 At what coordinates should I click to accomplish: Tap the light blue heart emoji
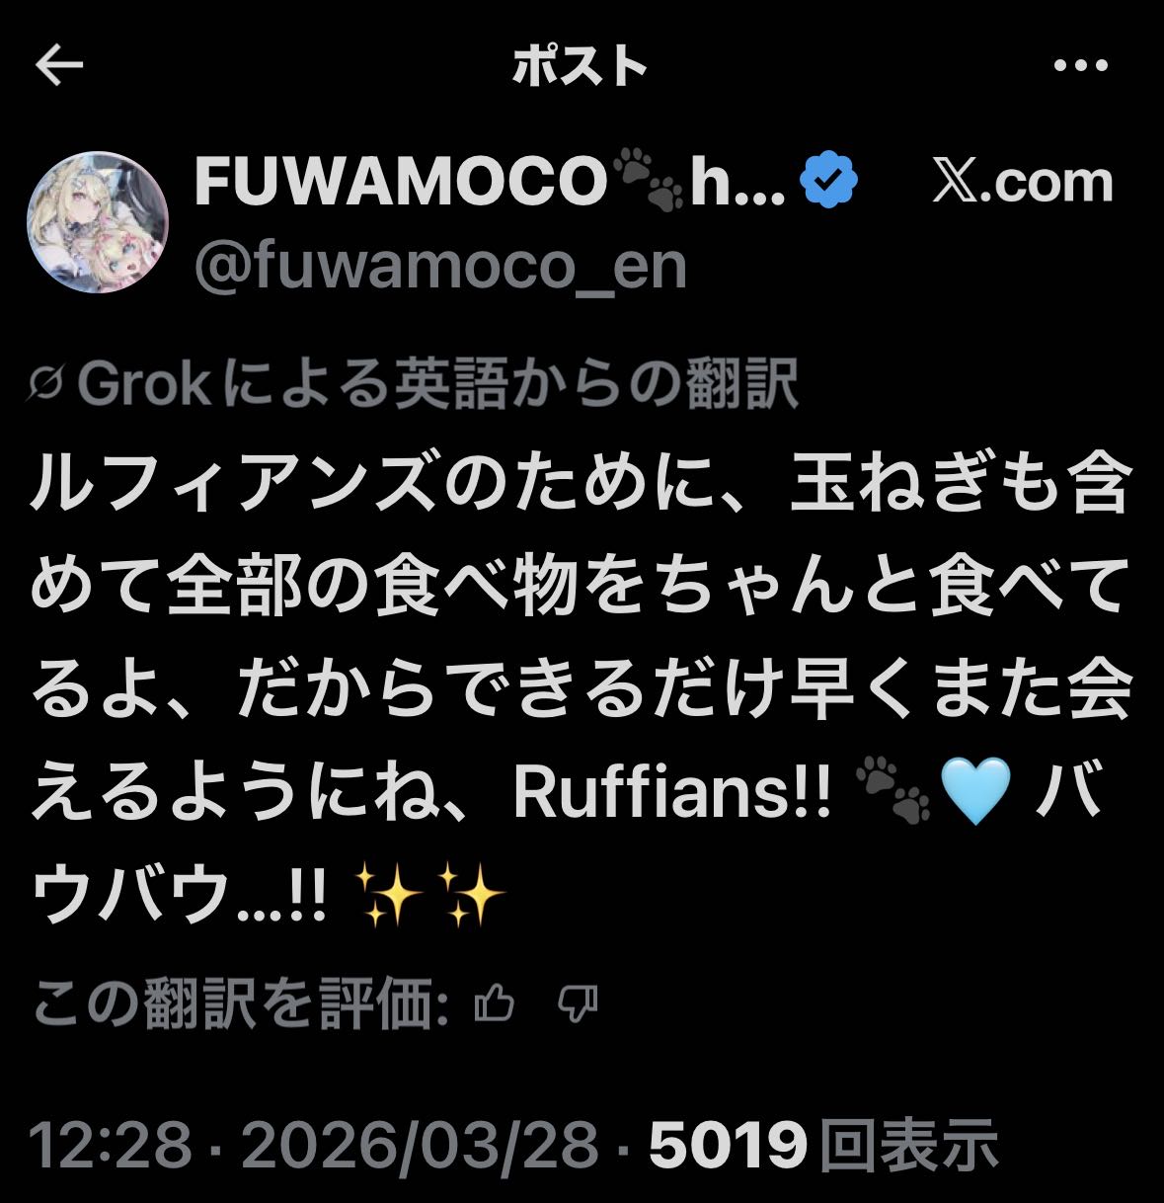click(x=975, y=792)
